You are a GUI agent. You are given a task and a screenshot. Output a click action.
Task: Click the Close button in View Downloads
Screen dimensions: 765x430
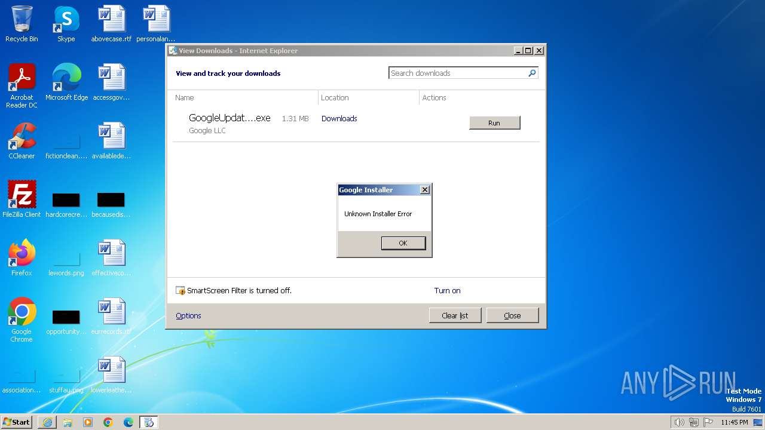coord(512,315)
